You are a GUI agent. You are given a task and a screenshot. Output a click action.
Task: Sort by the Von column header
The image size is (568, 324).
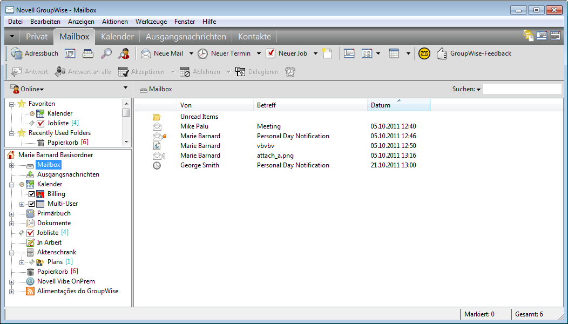(215, 105)
